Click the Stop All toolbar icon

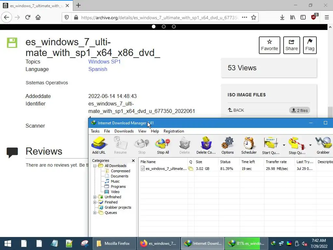click(x=163, y=146)
